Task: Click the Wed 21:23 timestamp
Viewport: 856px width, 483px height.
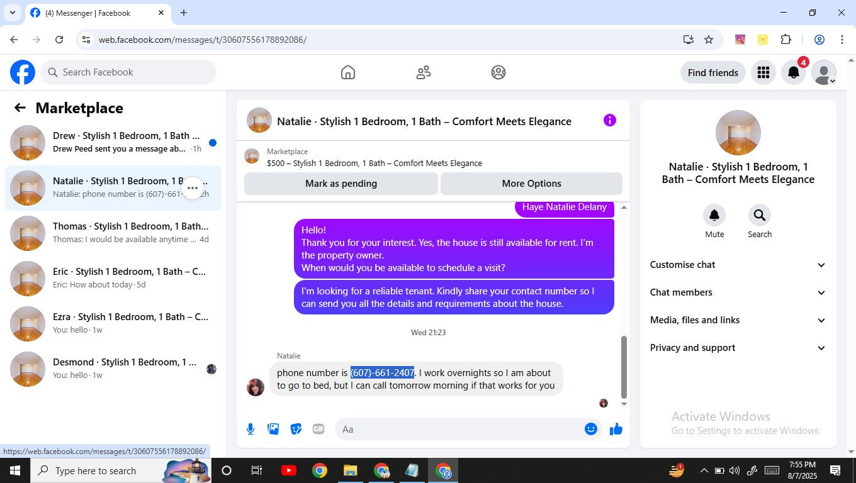Action: pyautogui.click(x=429, y=333)
